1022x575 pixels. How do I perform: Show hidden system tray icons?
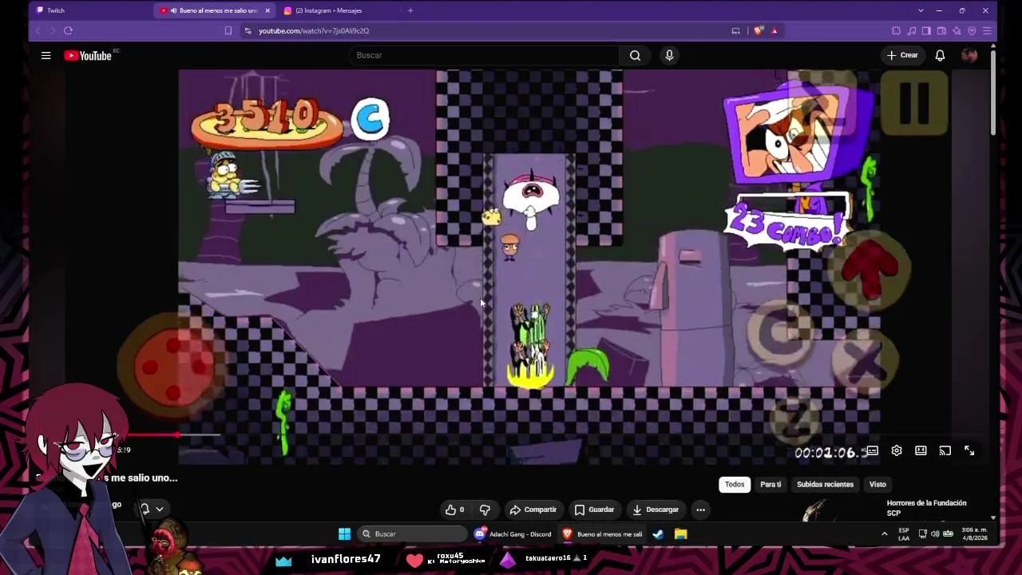[x=884, y=533]
